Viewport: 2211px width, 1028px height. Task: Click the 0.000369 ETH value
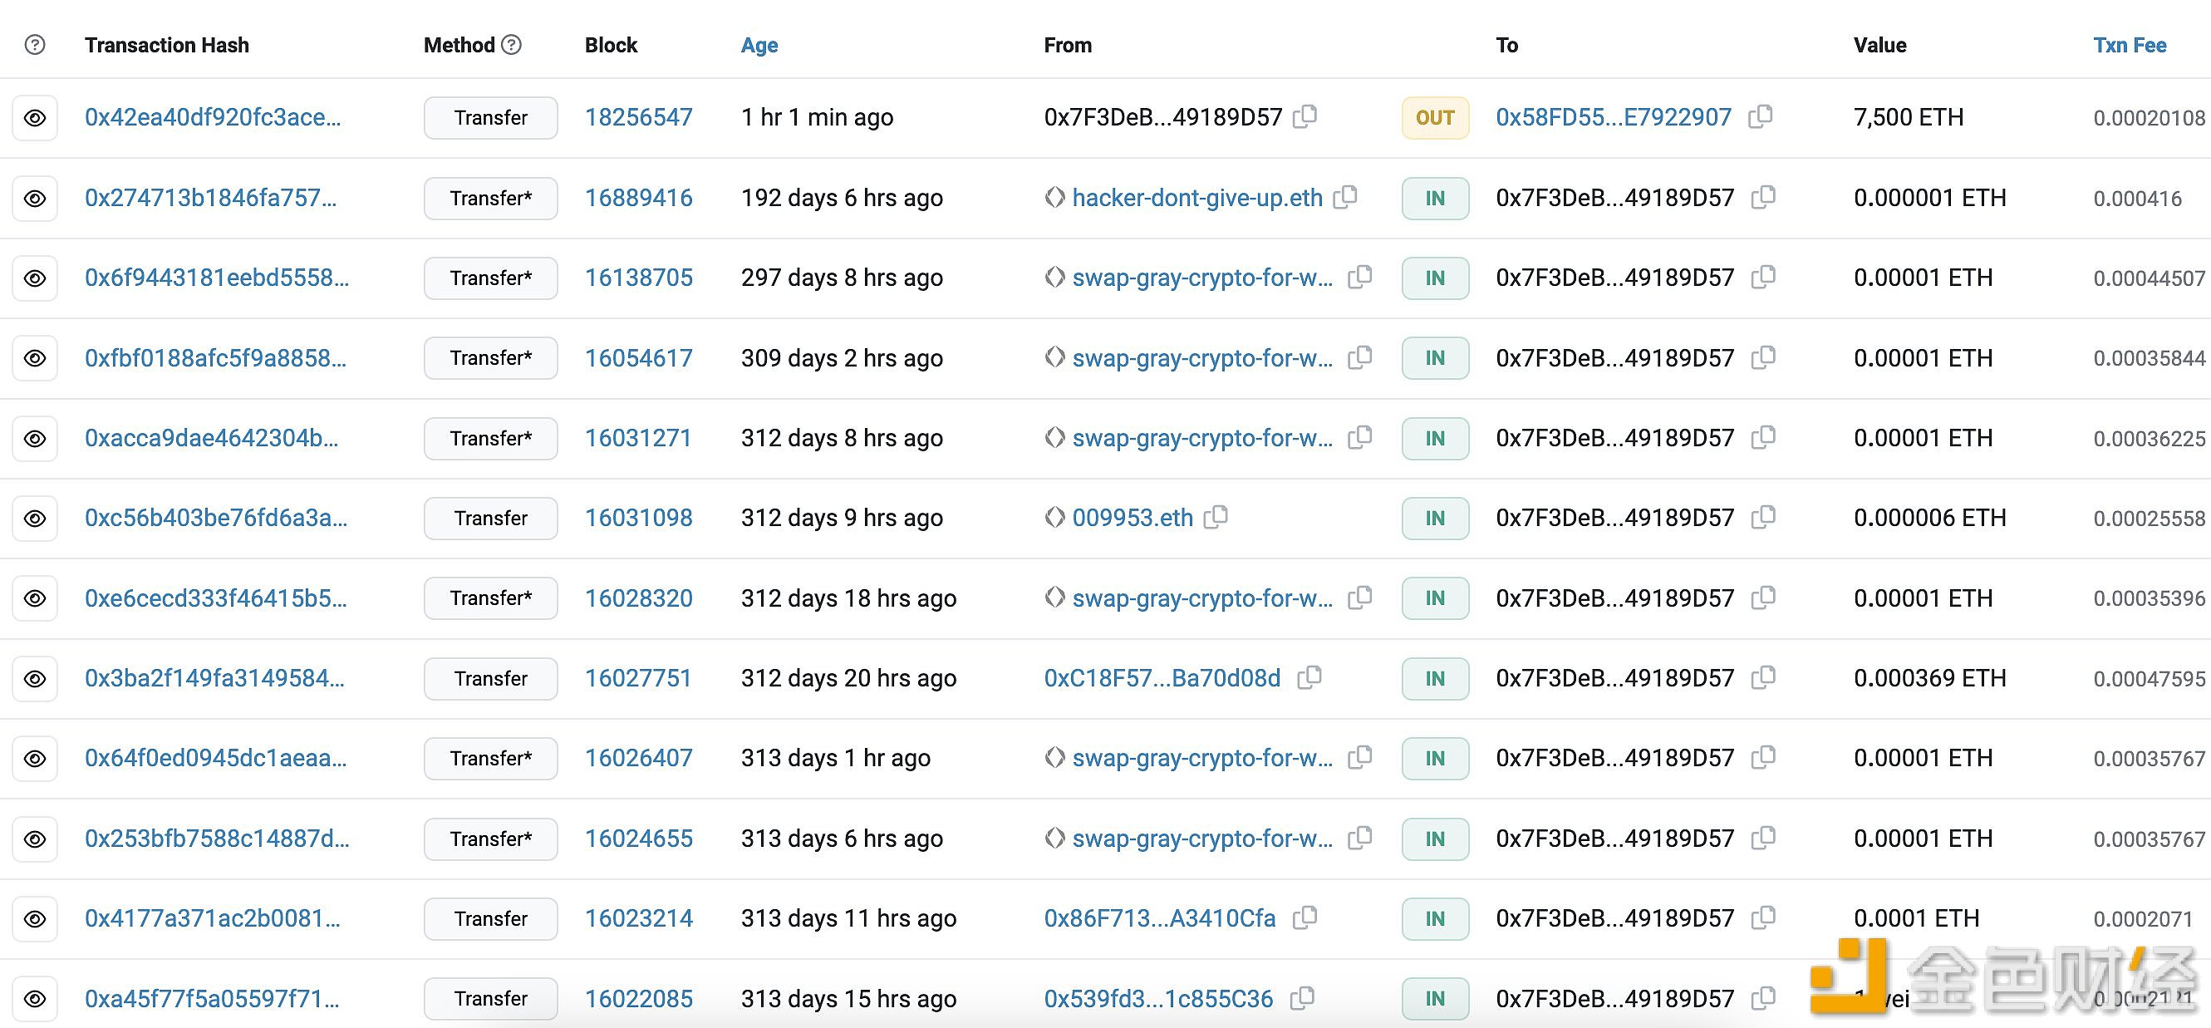click(x=1929, y=678)
